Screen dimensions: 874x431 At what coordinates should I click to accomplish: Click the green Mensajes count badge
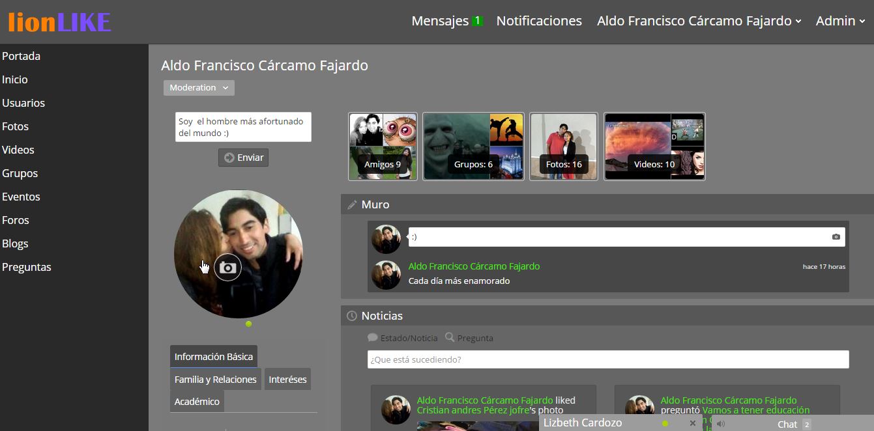pyautogui.click(x=477, y=21)
